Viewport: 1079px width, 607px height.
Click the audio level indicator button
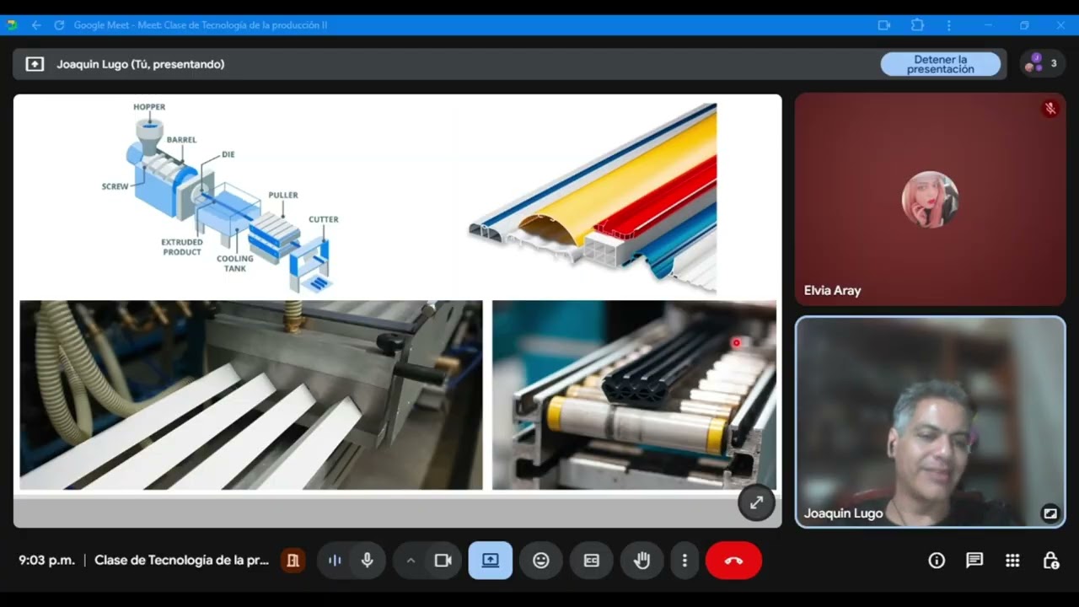[335, 561]
